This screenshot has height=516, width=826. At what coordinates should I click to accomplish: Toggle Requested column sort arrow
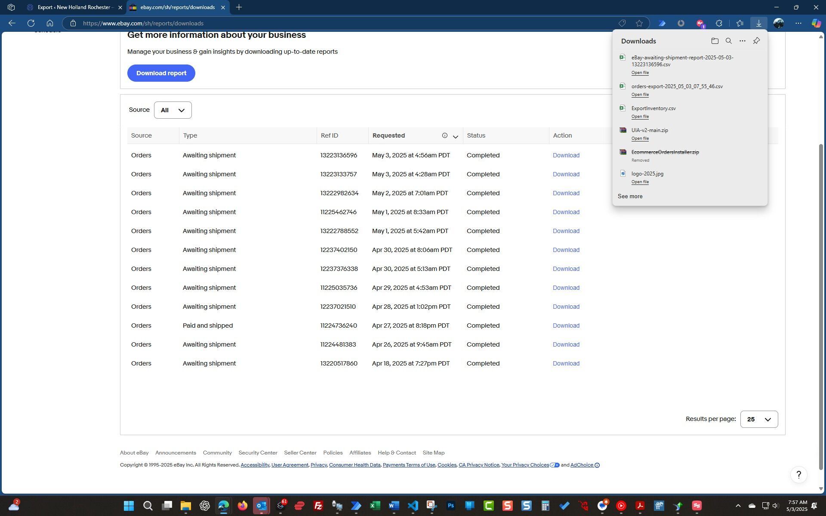(x=455, y=136)
